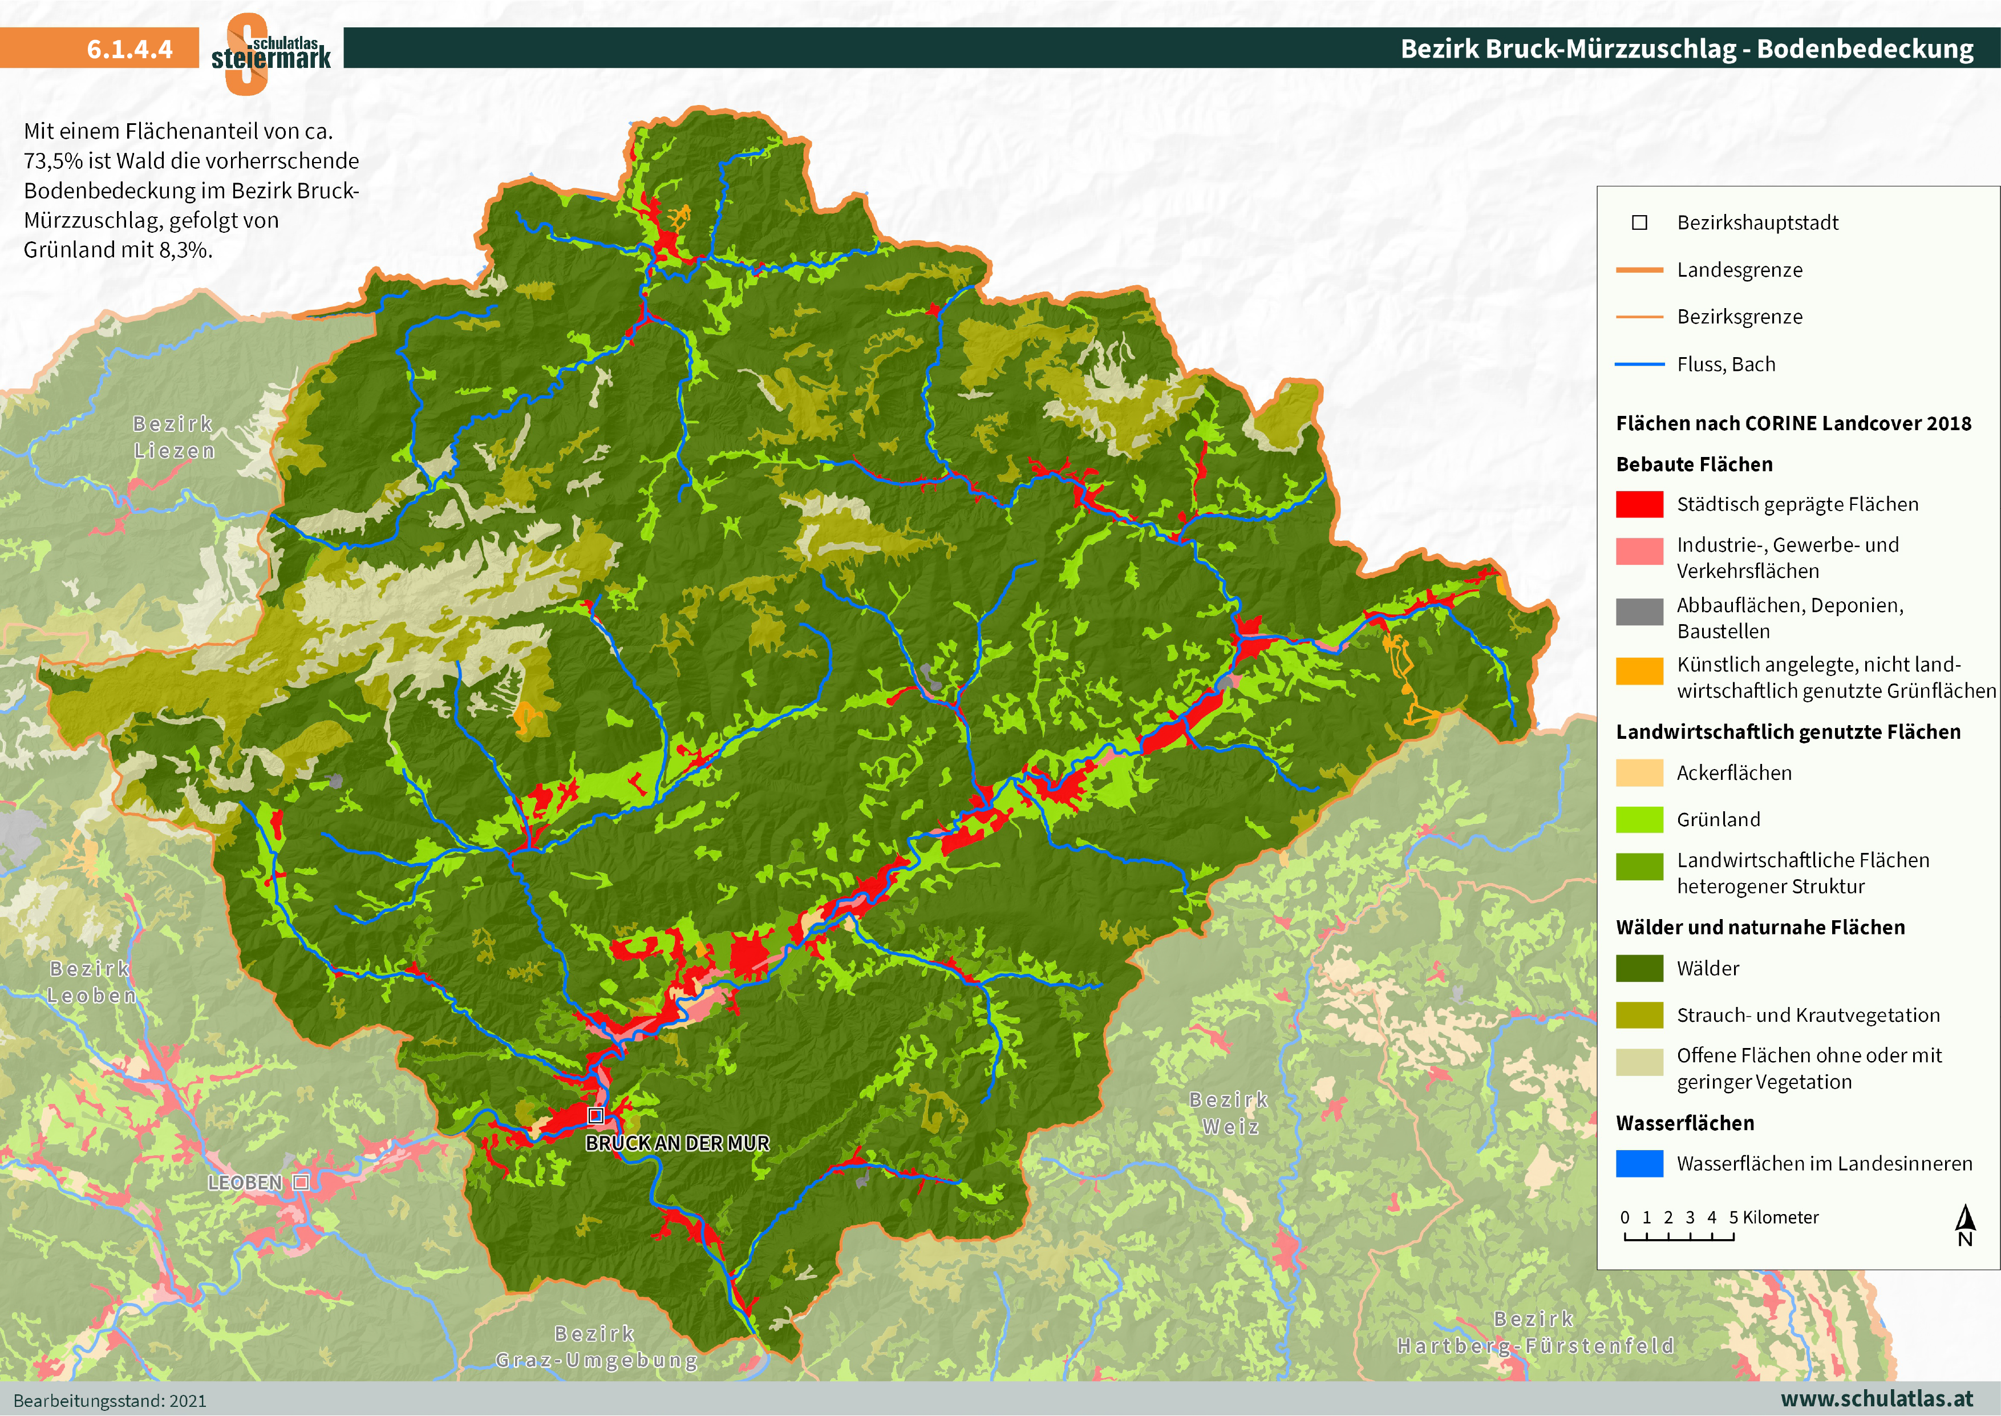2001x1416 pixels.
Task: Click the gray Abbauflächen, Deponien swatch
Action: coord(1639,611)
